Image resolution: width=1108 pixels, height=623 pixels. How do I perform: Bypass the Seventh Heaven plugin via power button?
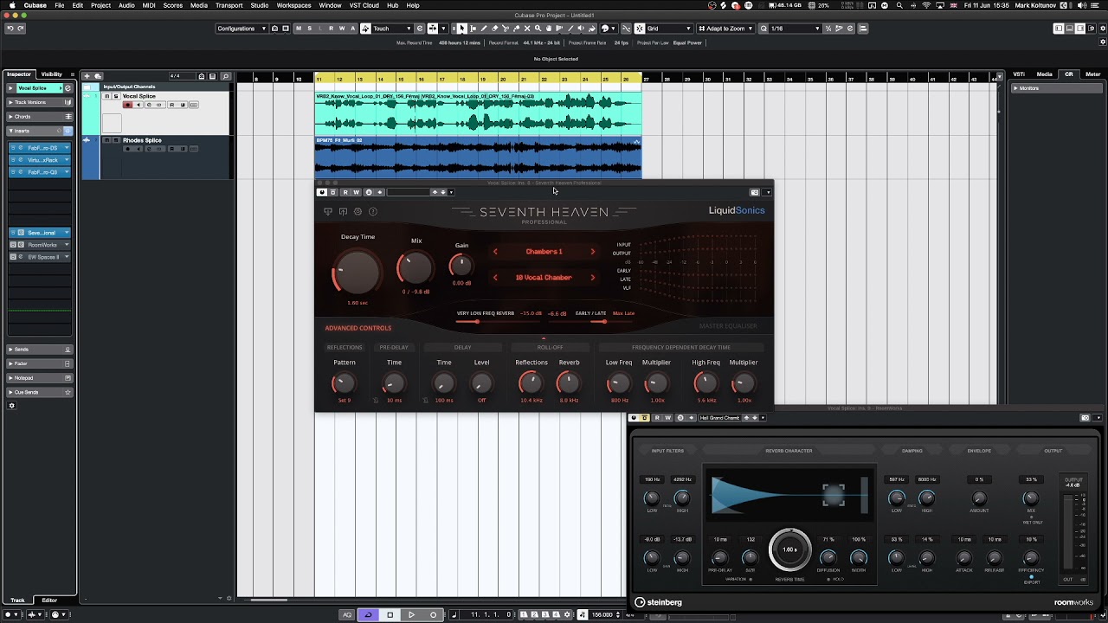point(322,192)
